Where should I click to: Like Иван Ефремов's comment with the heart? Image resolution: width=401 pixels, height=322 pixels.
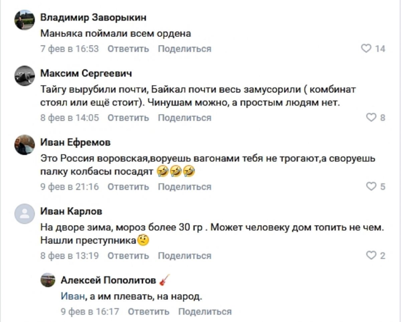pyautogui.click(x=371, y=186)
